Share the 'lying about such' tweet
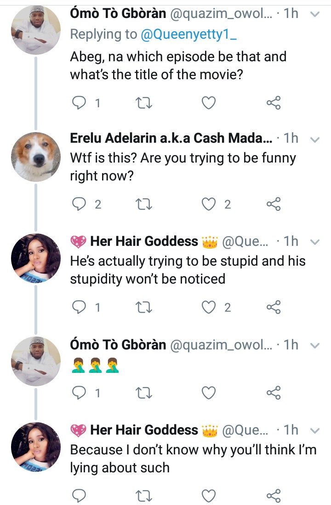The image size is (331, 505). 274,495
